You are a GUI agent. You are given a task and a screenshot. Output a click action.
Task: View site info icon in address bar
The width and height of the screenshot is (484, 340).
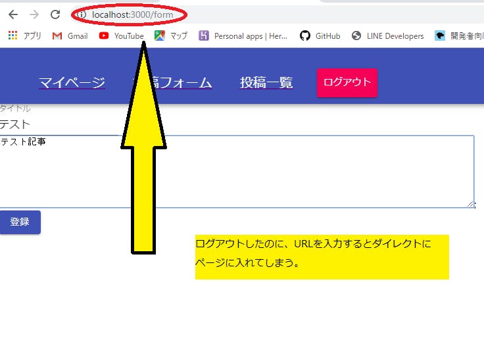pos(81,14)
